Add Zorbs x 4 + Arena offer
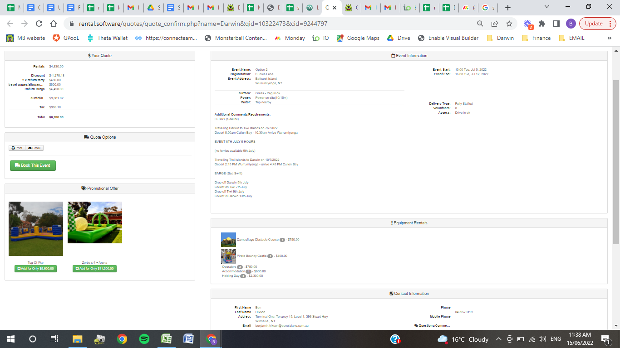Image resolution: width=620 pixels, height=348 pixels. pos(94,269)
